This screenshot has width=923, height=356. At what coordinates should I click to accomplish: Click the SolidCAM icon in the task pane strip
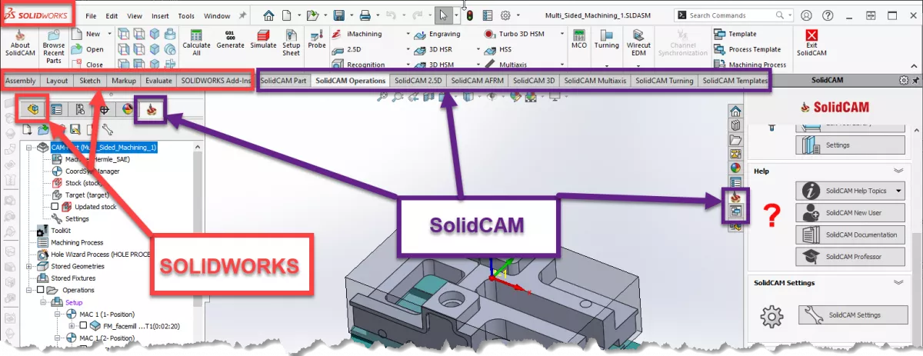point(735,197)
